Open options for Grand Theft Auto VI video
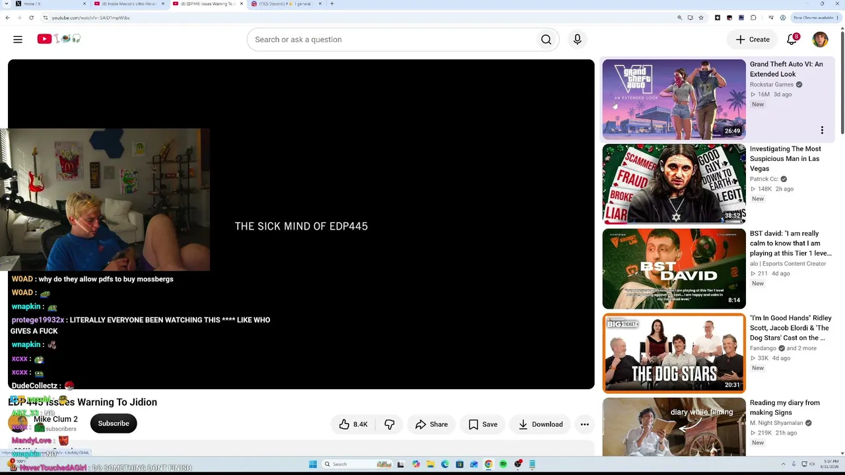 tap(822, 130)
